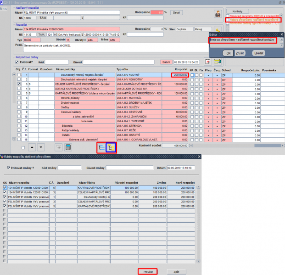The image size is (285, 275).
Task: Click scroll-down arrow of budget rows list
Action: [x=14, y=139]
